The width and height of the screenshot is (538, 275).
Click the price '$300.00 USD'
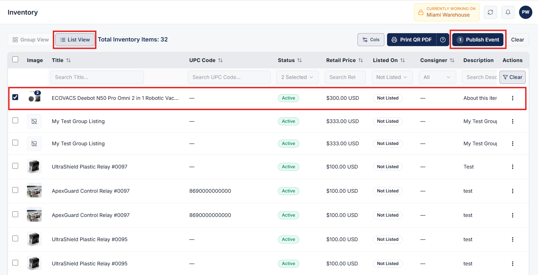pos(342,98)
